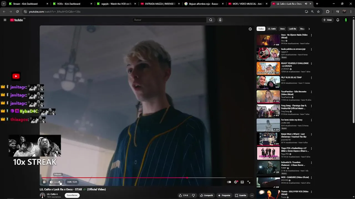
Task: Switch to ENTRADA MAZZA browser tab
Action: click(x=160, y=4)
